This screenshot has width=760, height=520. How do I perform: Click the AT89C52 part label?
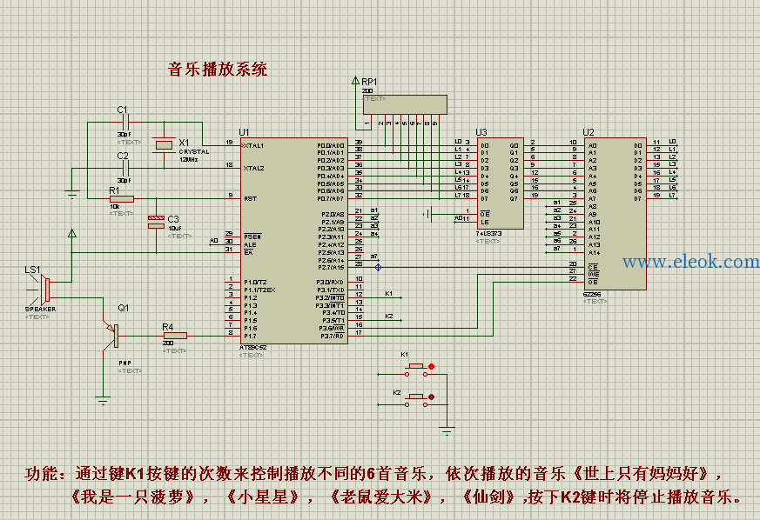tap(253, 348)
